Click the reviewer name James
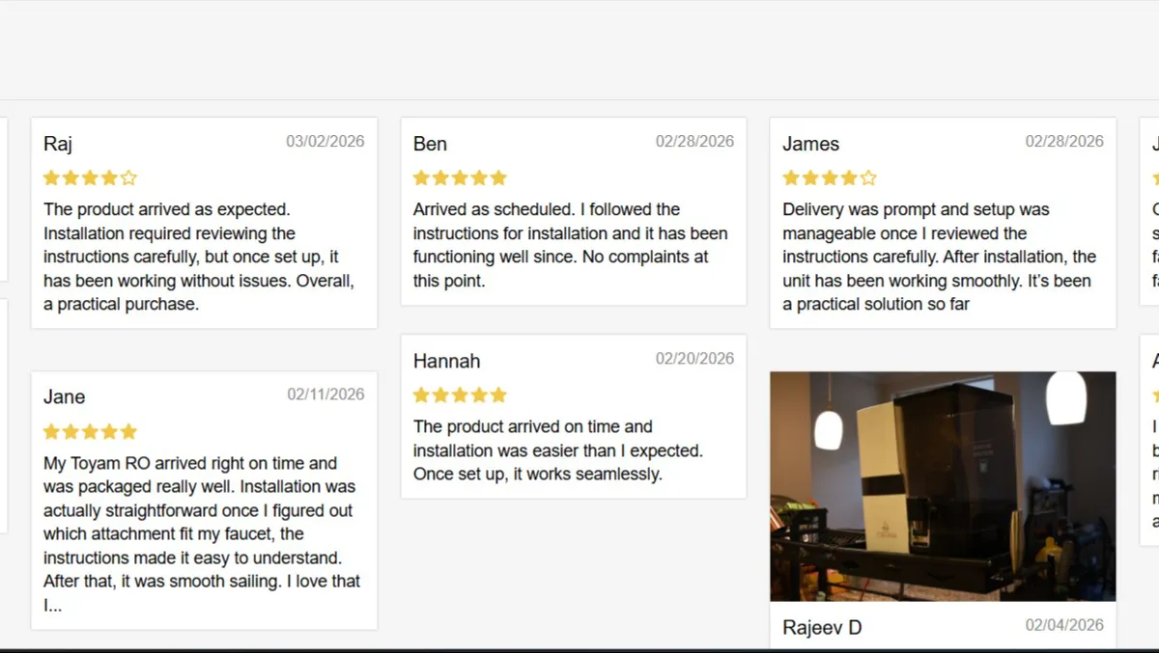This screenshot has height=653, width=1159. (810, 144)
